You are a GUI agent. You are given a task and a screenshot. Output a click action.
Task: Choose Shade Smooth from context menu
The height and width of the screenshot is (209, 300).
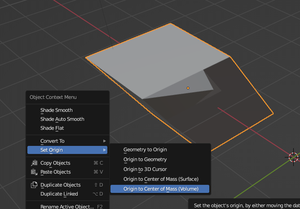tap(67, 110)
